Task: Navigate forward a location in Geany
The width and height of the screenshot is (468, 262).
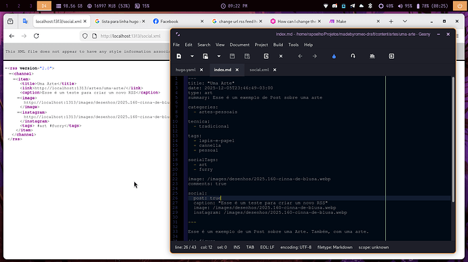Action: point(315,56)
